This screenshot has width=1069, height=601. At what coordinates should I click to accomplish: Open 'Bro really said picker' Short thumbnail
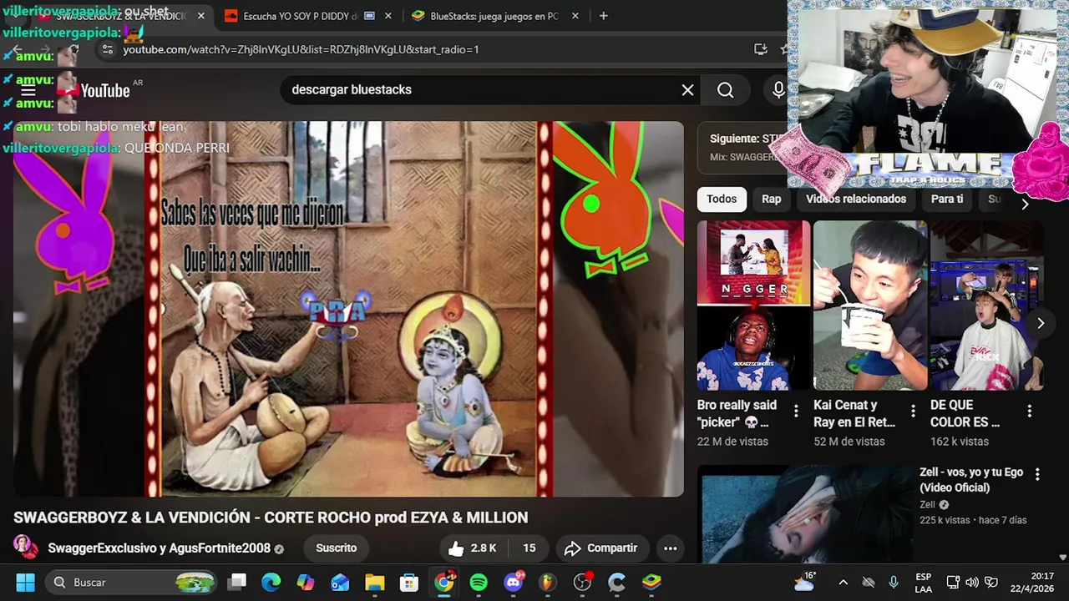[x=753, y=306]
